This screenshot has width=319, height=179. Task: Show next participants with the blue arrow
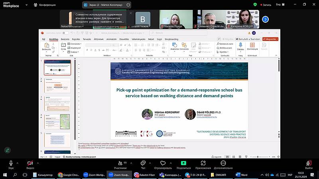(265, 19)
